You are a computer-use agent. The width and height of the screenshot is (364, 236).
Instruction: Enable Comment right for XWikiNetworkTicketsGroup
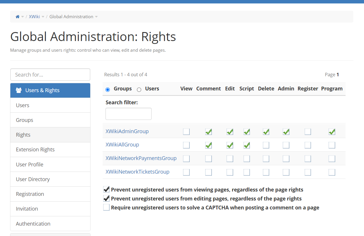(x=209, y=172)
